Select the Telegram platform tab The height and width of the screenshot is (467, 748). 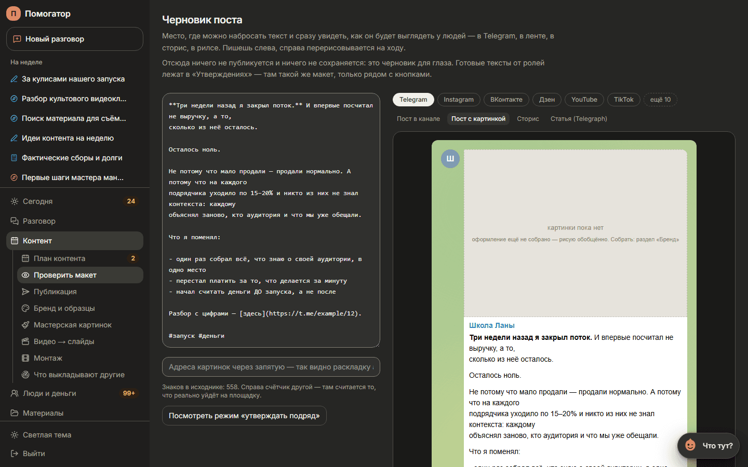pyautogui.click(x=413, y=100)
